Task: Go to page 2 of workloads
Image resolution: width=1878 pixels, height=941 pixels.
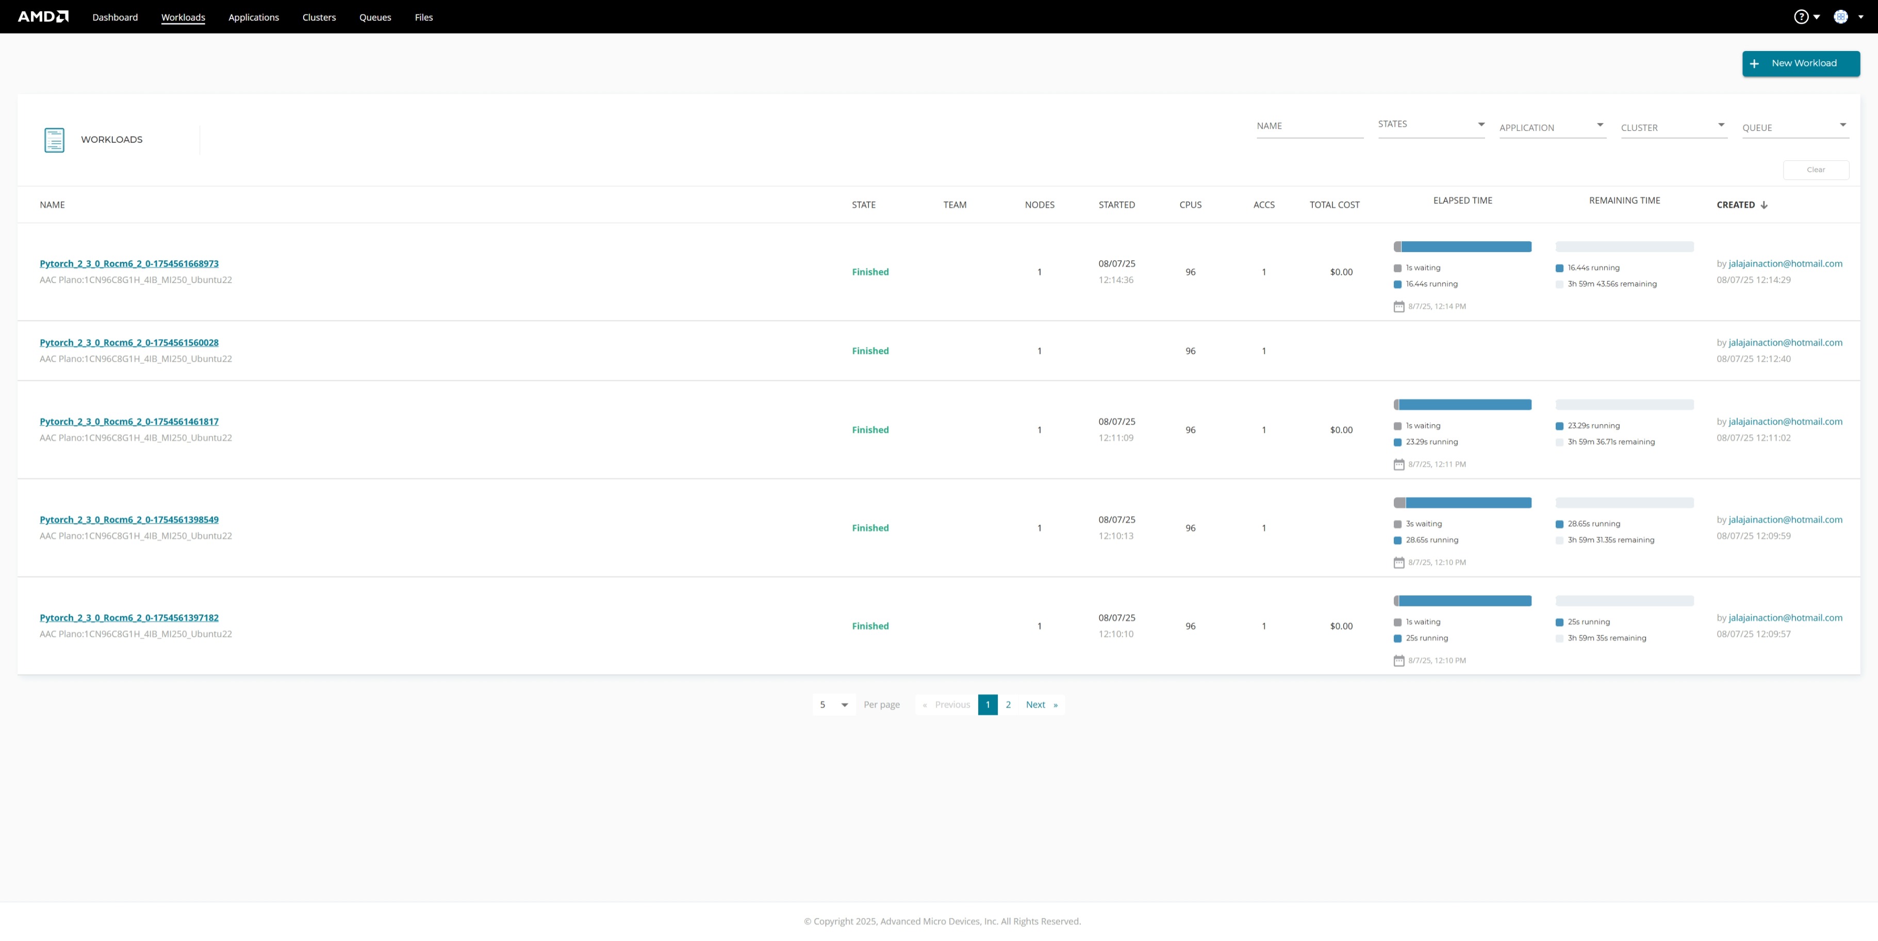Action: tap(1008, 704)
